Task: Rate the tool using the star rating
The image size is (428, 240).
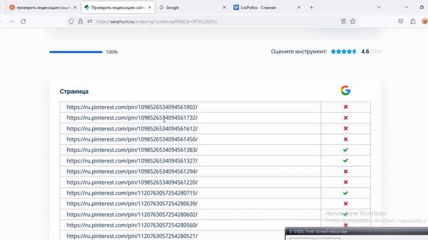Action: click(x=343, y=51)
